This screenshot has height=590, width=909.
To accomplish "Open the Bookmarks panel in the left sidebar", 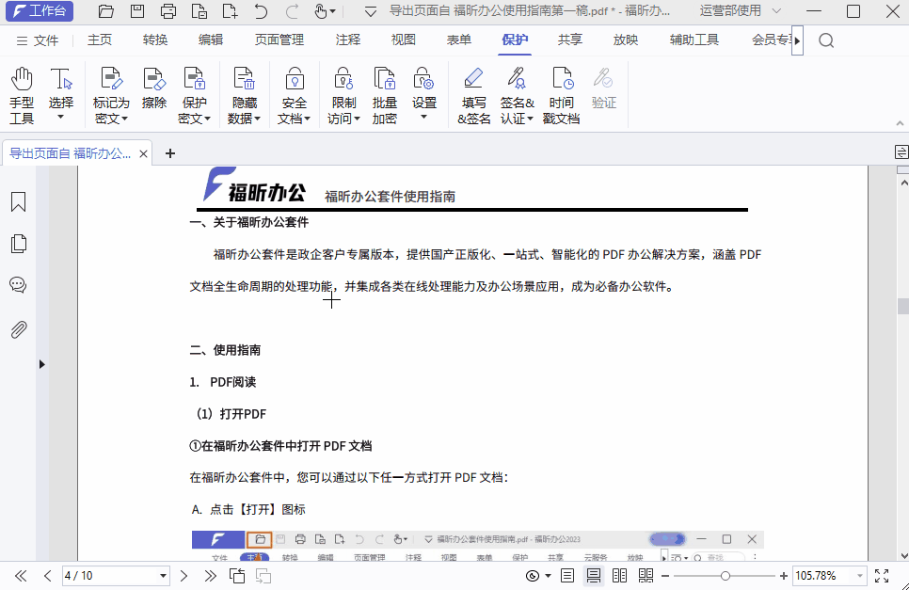I will [18, 201].
